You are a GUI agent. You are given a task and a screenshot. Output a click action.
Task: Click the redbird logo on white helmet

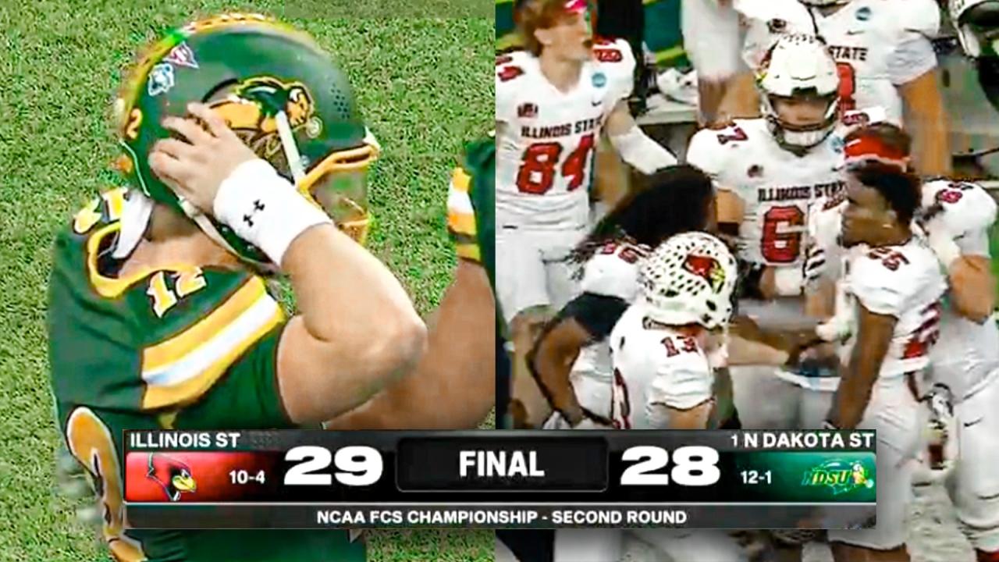705,269
